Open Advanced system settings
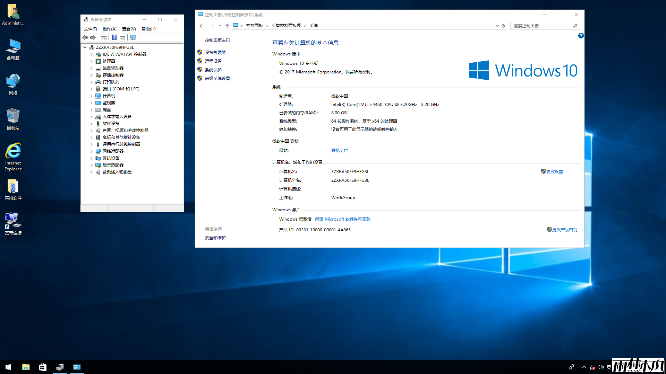The height and width of the screenshot is (374, 666). (217, 78)
